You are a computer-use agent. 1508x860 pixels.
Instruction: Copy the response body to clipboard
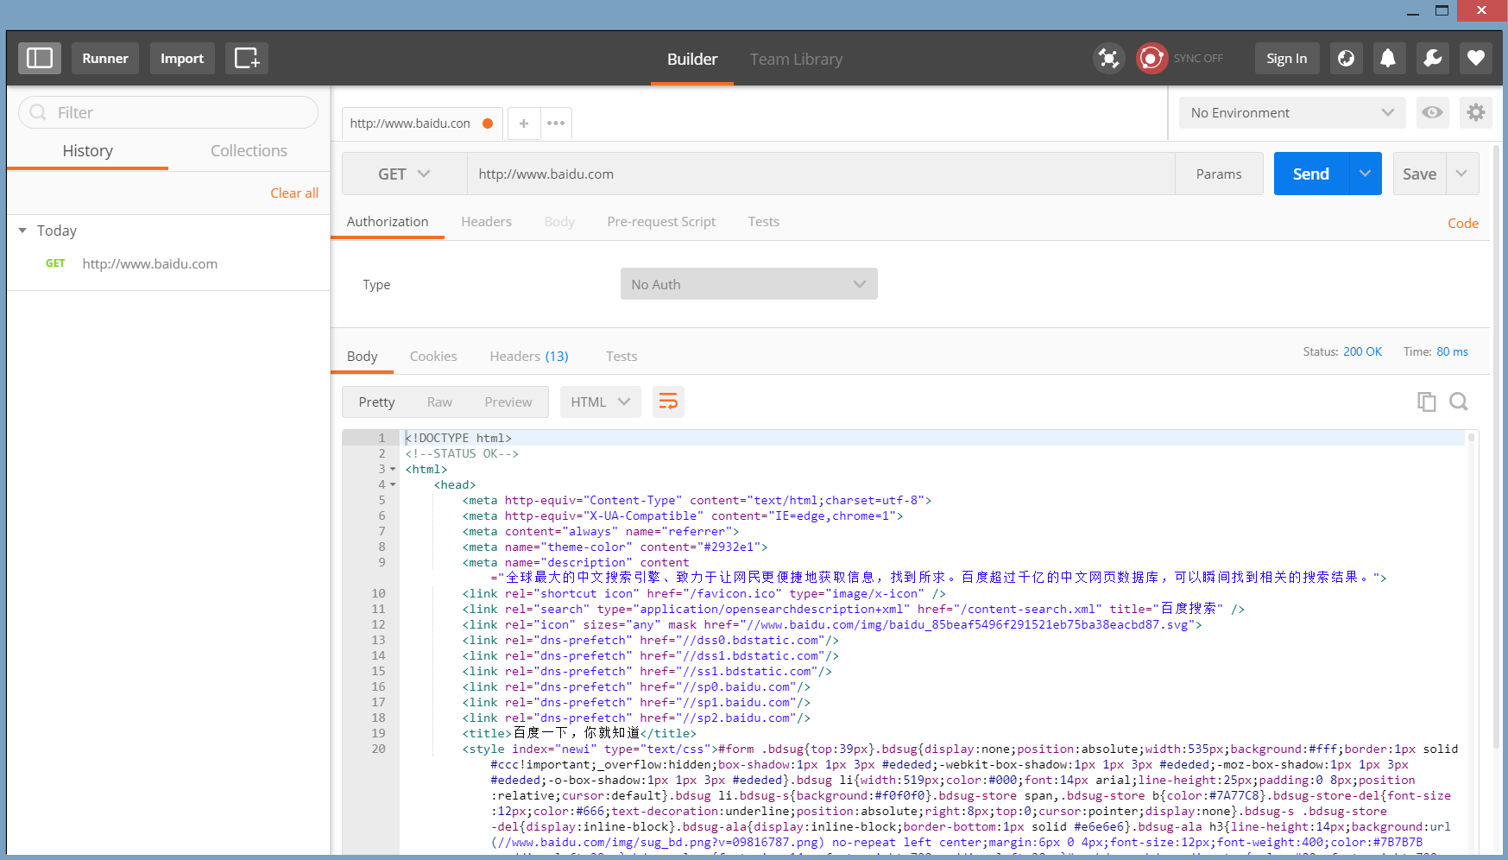click(1426, 402)
